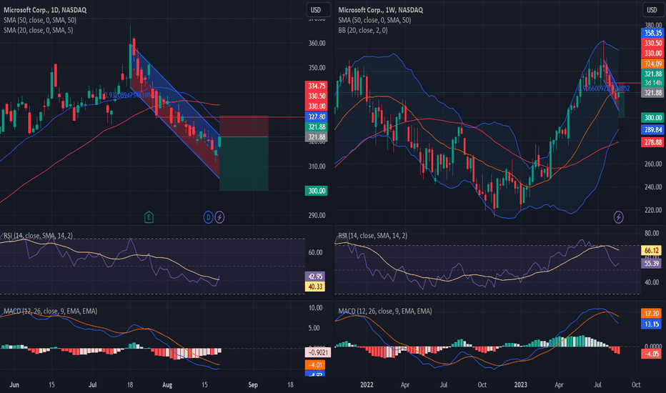
Task: Click the green 321.88 price label on daily axis
Action: pos(317,126)
